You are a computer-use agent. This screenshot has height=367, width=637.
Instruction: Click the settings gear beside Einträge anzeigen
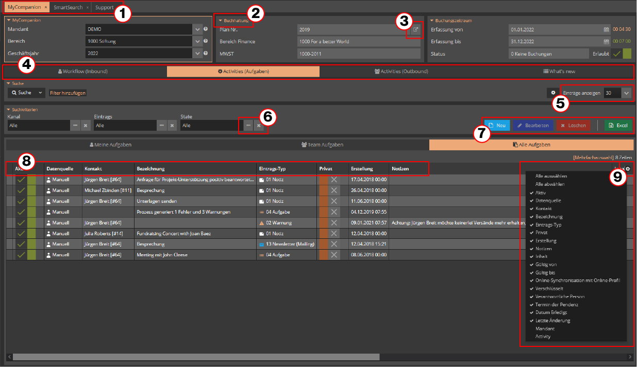tap(553, 93)
